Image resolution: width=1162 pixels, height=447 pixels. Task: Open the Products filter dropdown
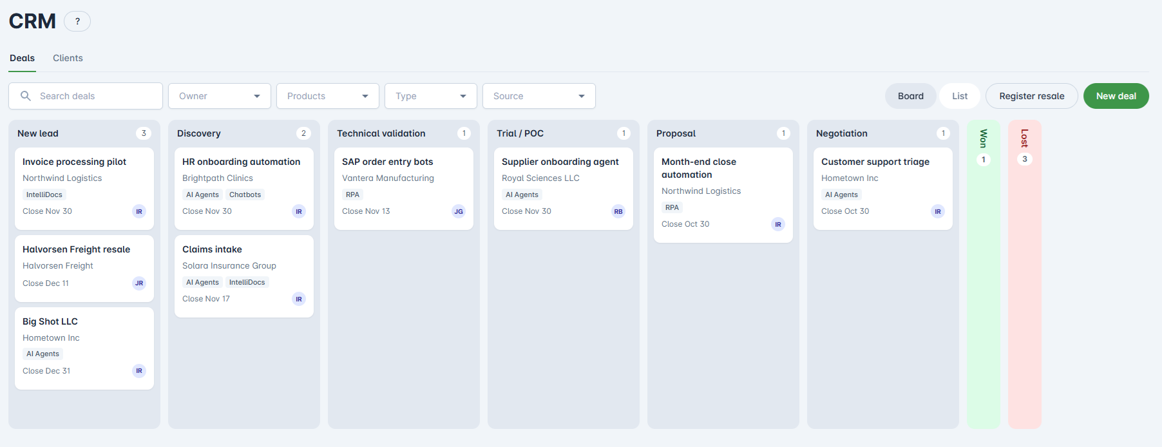point(328,96)
